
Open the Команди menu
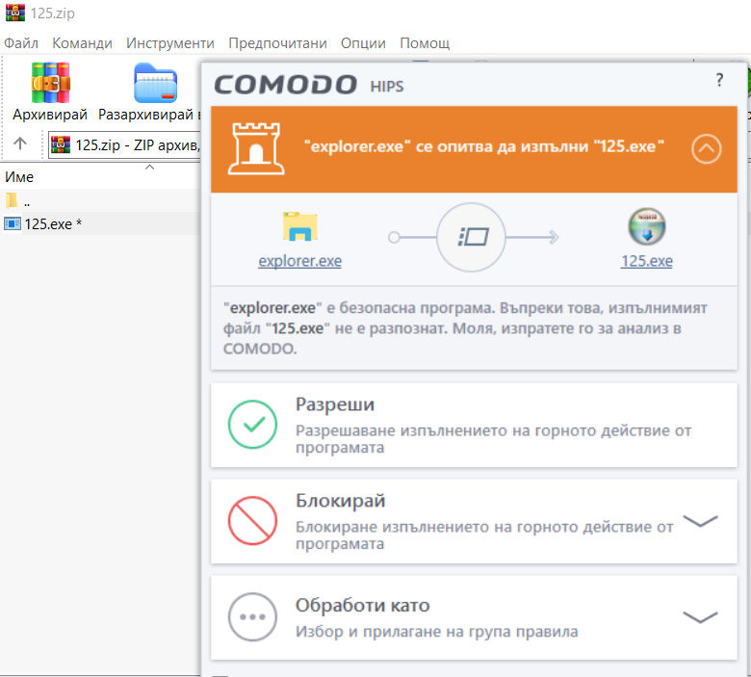click(x=82, y=43)
